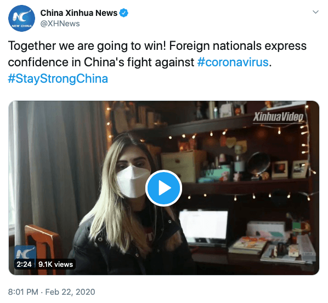Click the video thumbnail on the woman's mask

(x=132, y=181)
